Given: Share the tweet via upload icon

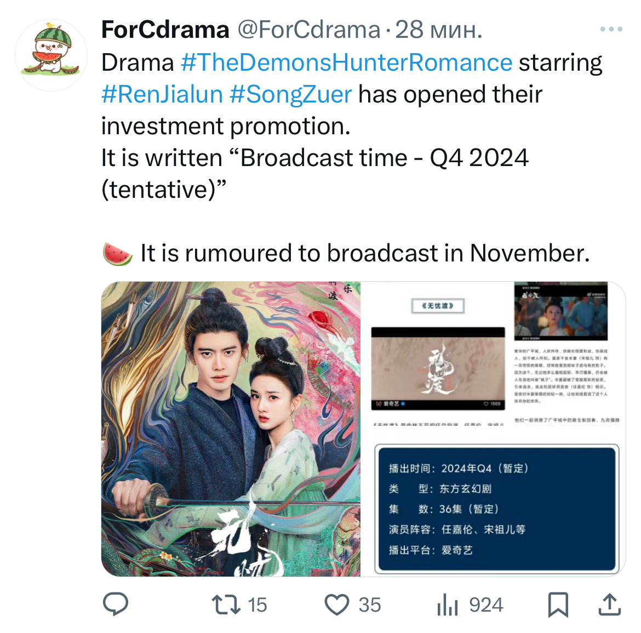Looking at the screenshot, I should point(610,605).
